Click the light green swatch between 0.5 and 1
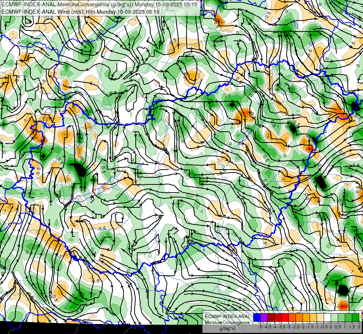363x334 pixels. (x=341, y=317)
